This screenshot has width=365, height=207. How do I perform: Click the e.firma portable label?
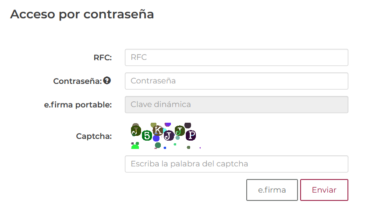(x=78, y=104)
